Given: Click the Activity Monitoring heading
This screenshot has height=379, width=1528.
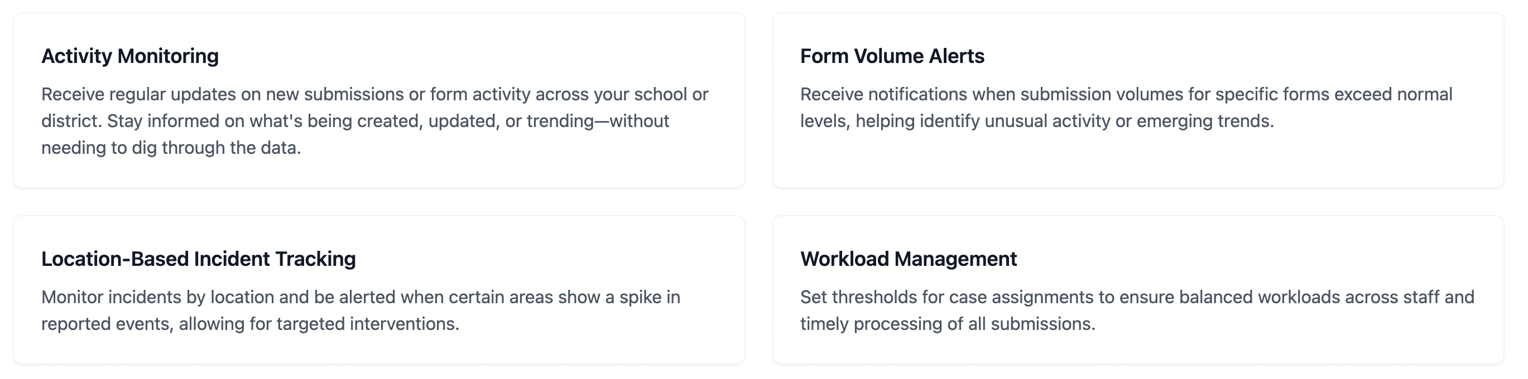Looking at the screenshot, I should pyautogui.click(x=130, y=56).
